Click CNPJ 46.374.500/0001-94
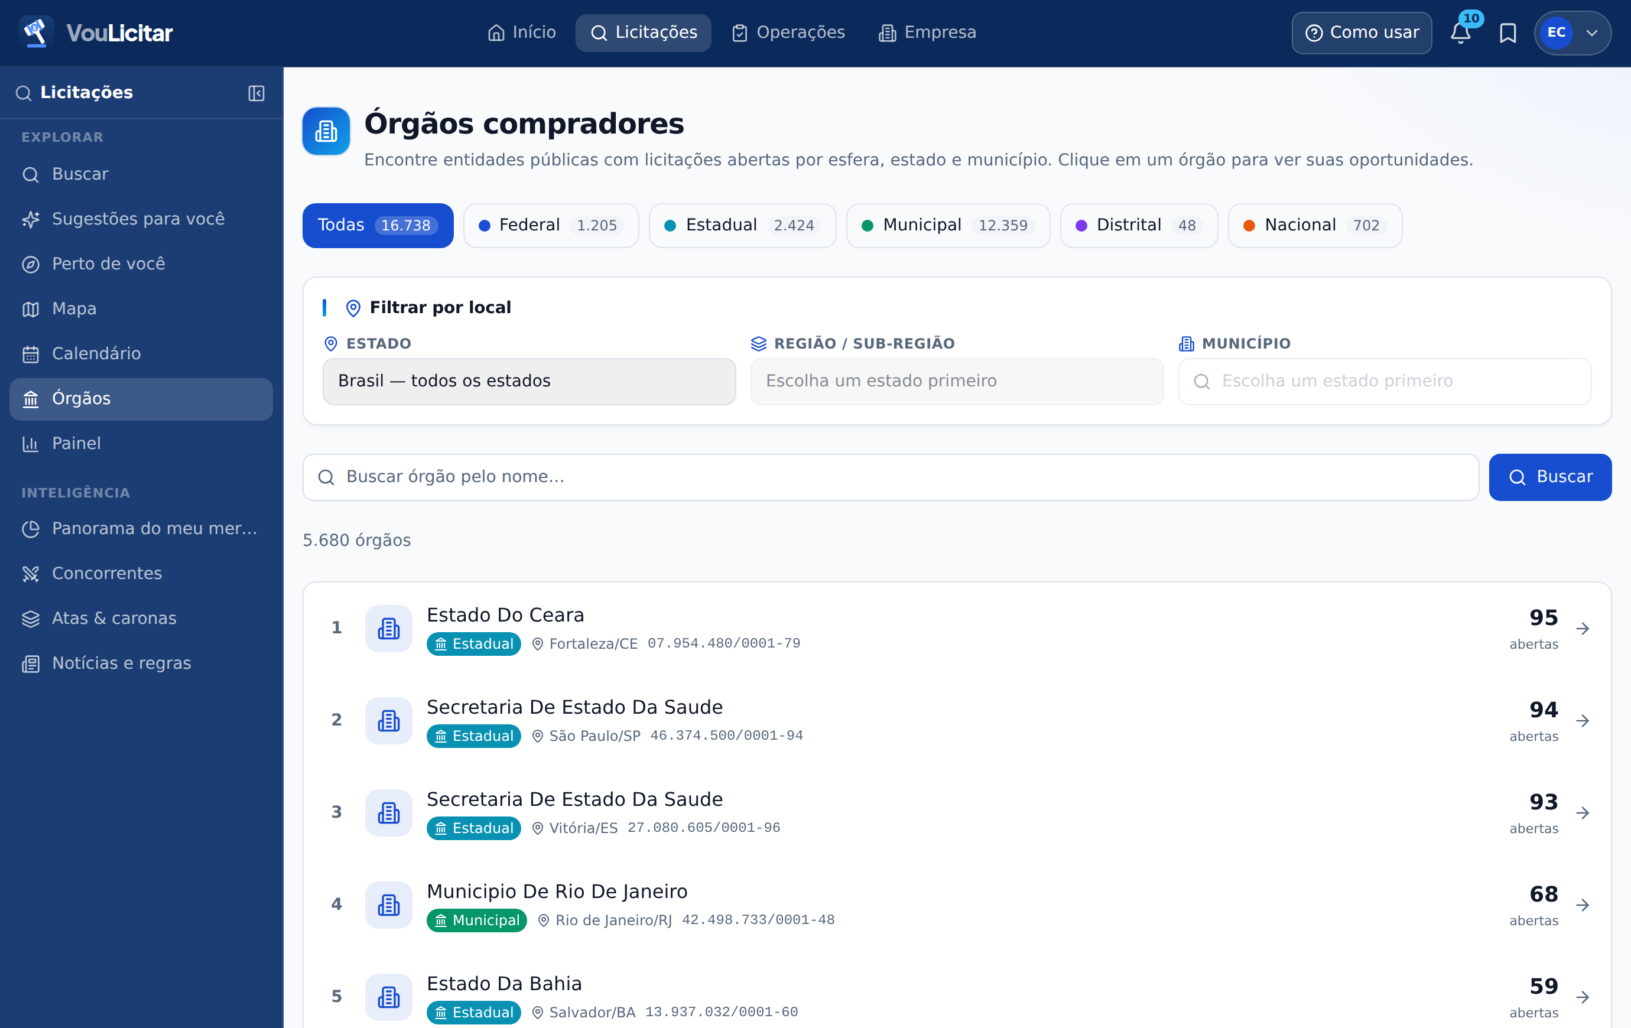 click(x=726, y=736)
